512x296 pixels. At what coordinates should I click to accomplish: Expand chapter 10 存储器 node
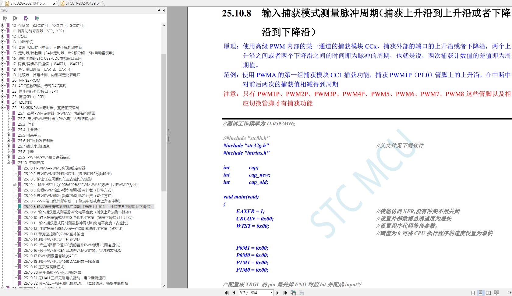(3, 25)
